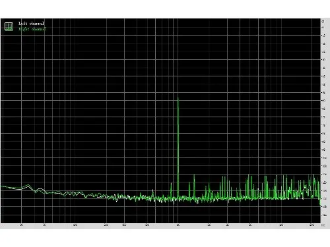This screenshot has width=330, height=247.
Task: Click the tip of the tallest green peak
Action: point(178,97)
